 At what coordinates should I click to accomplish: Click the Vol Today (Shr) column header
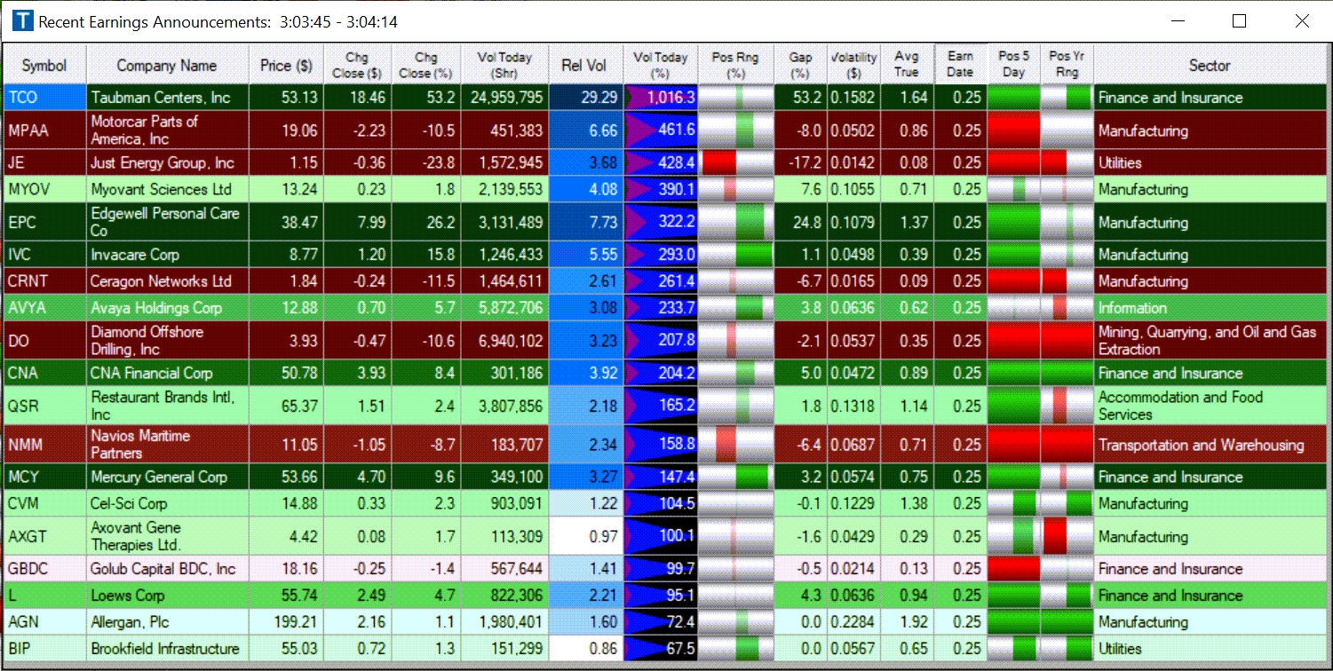[x=504, y=66]
